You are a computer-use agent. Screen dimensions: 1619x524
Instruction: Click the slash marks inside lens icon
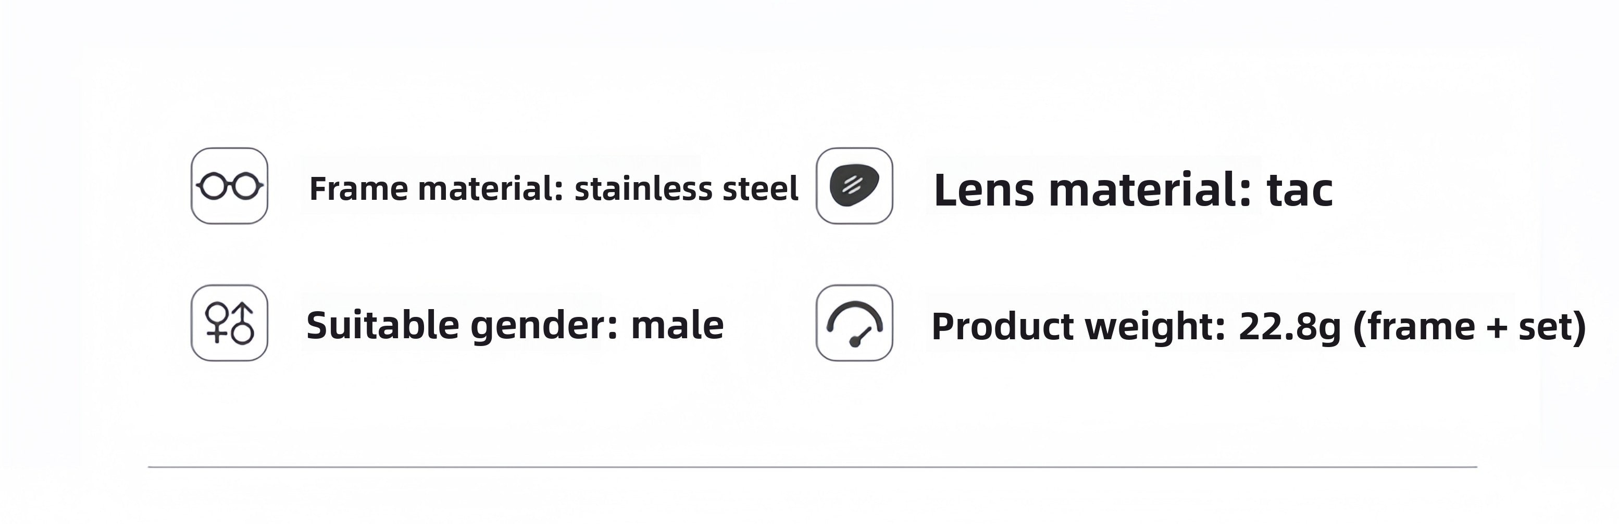click(x=851, y=184)
